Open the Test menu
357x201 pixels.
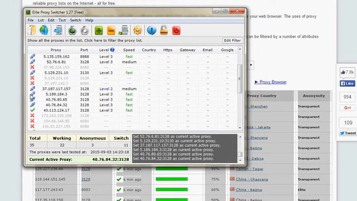tap(62, 20)
